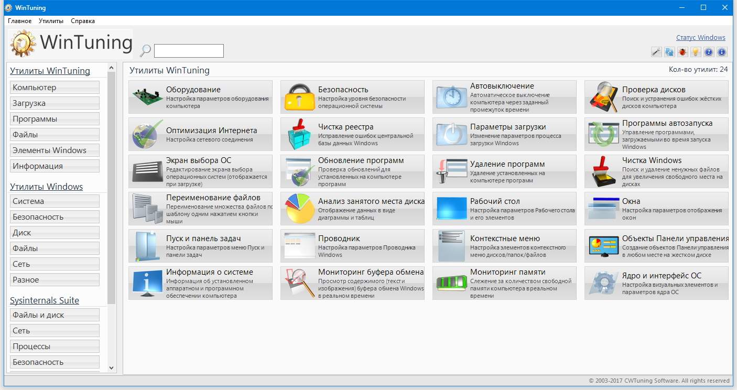Launch Чистка реестра registry cleaner tile
737x390 pixels.
(352, 134)
